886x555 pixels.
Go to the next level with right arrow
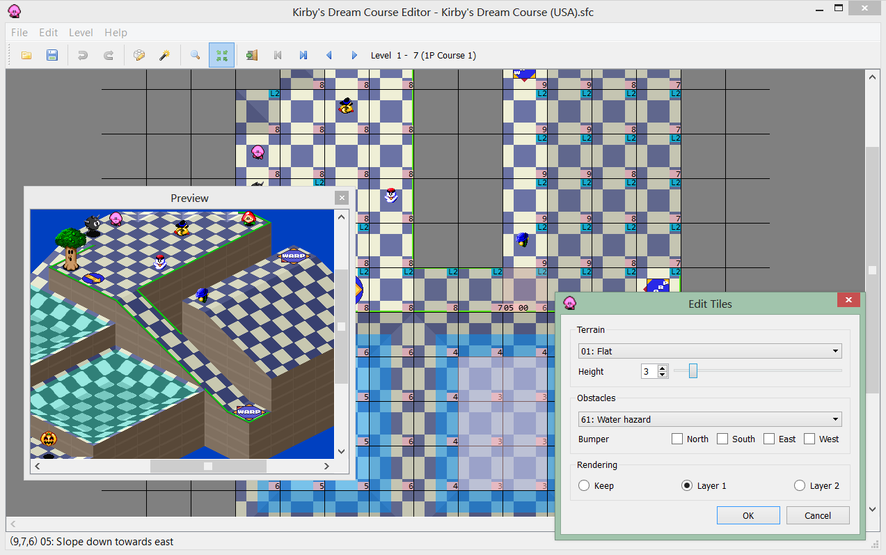pyautogui.click(x=354, y=55)
